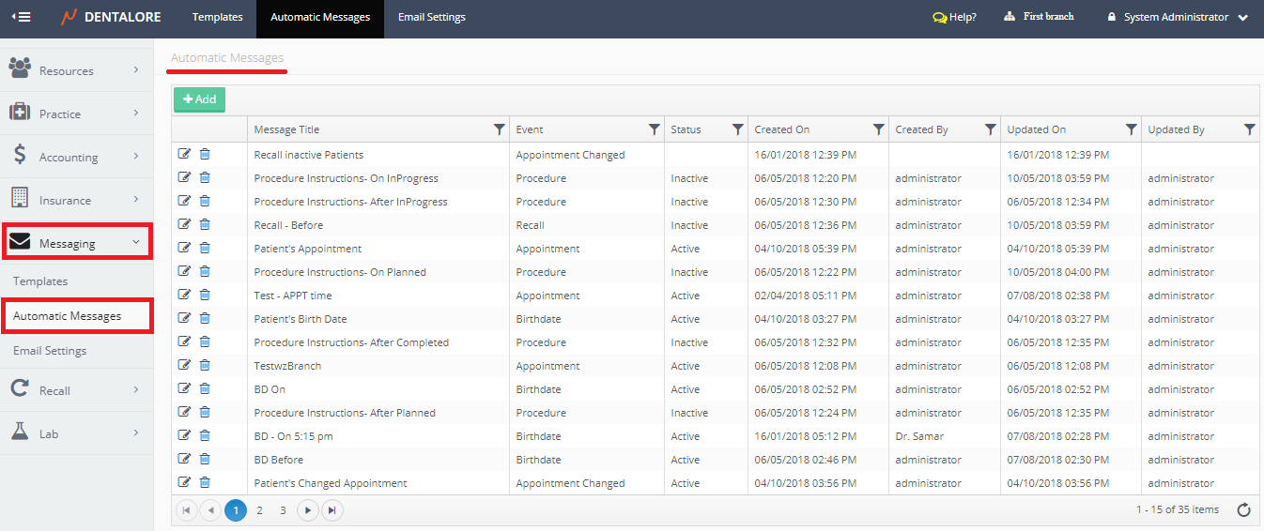
Task: Jump to the last page arrow
Action: (332, 510)
